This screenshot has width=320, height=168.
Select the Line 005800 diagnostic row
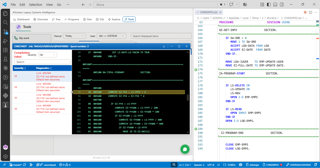42,109
